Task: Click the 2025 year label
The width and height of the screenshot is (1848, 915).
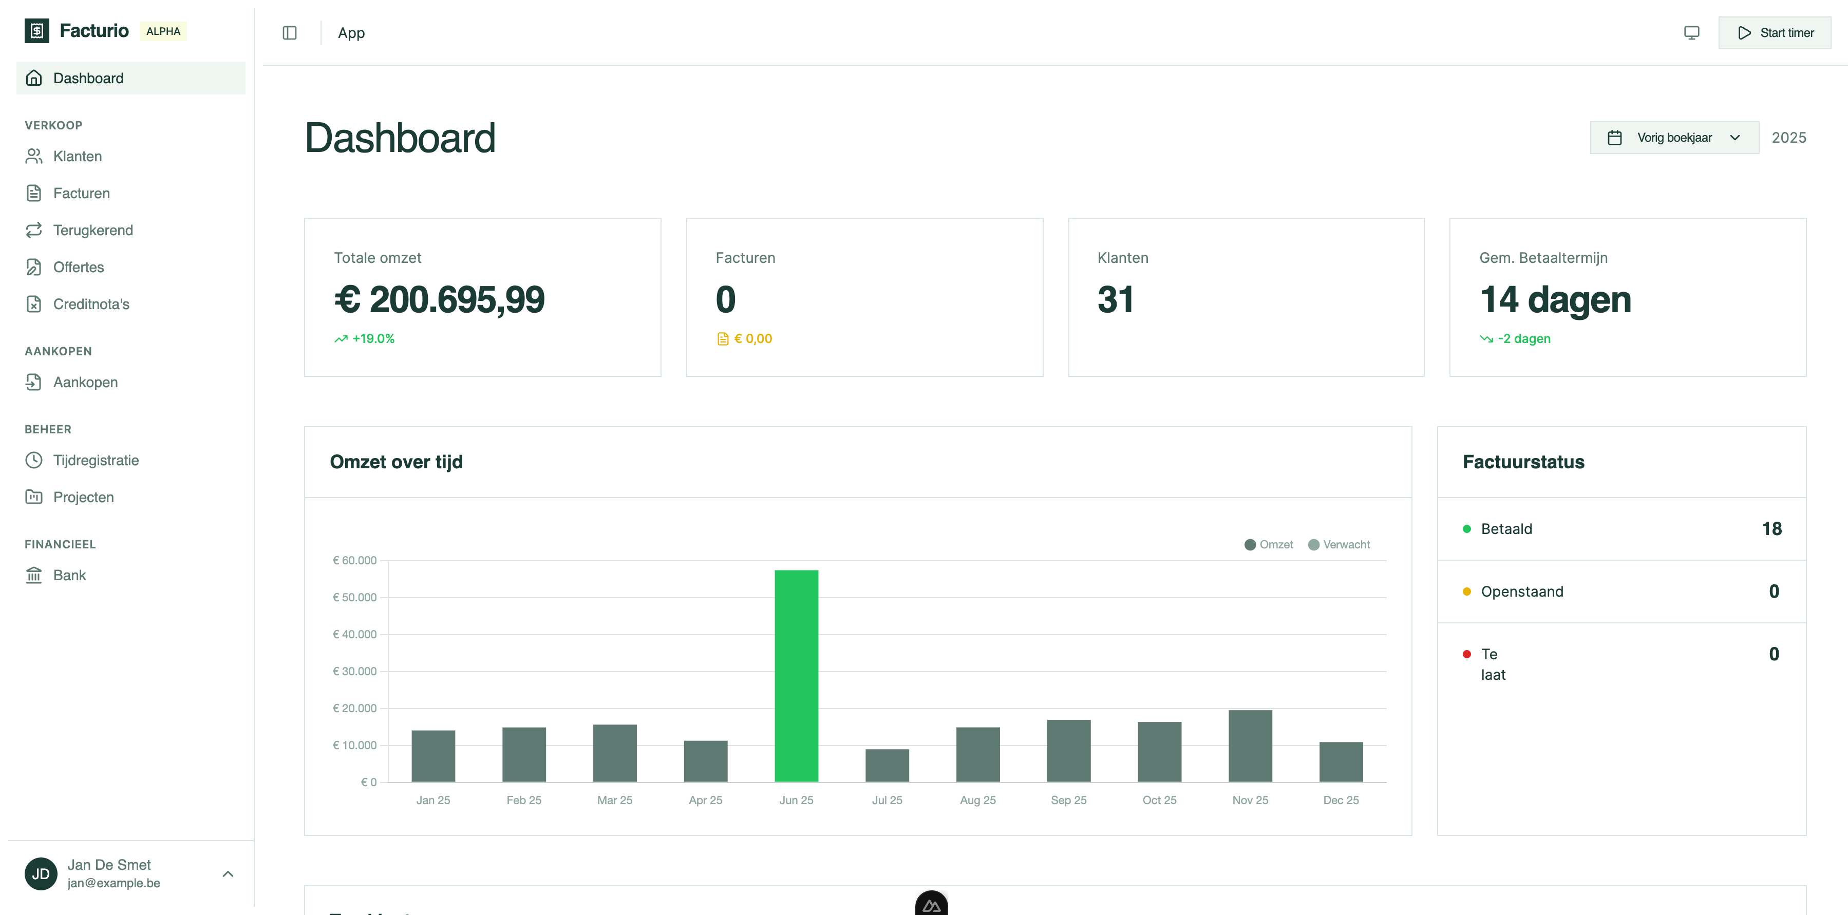Action: 1789,138
